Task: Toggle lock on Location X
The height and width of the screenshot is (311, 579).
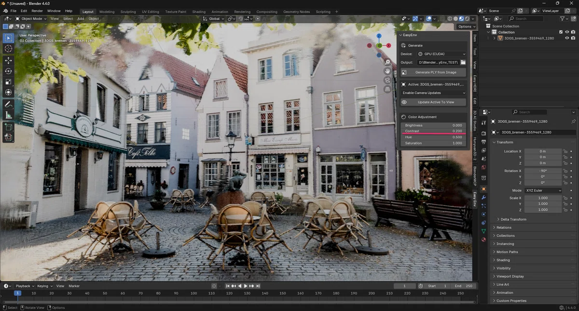Action: pos(565,151)
